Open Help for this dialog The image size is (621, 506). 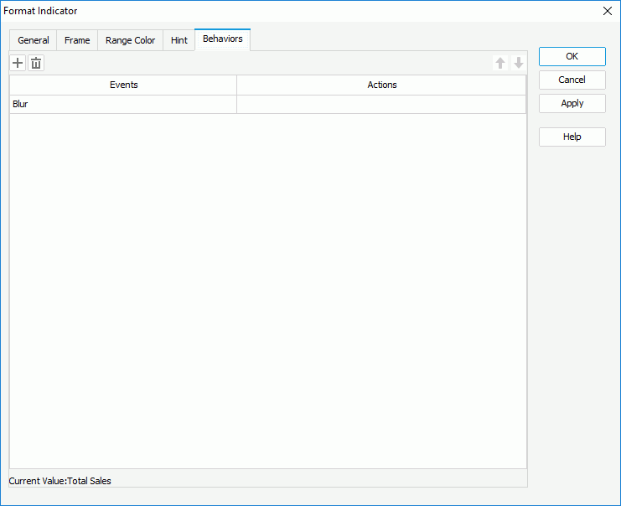pos(572,137)
